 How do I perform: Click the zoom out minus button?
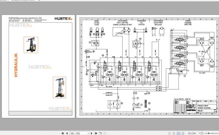[202, 133]
